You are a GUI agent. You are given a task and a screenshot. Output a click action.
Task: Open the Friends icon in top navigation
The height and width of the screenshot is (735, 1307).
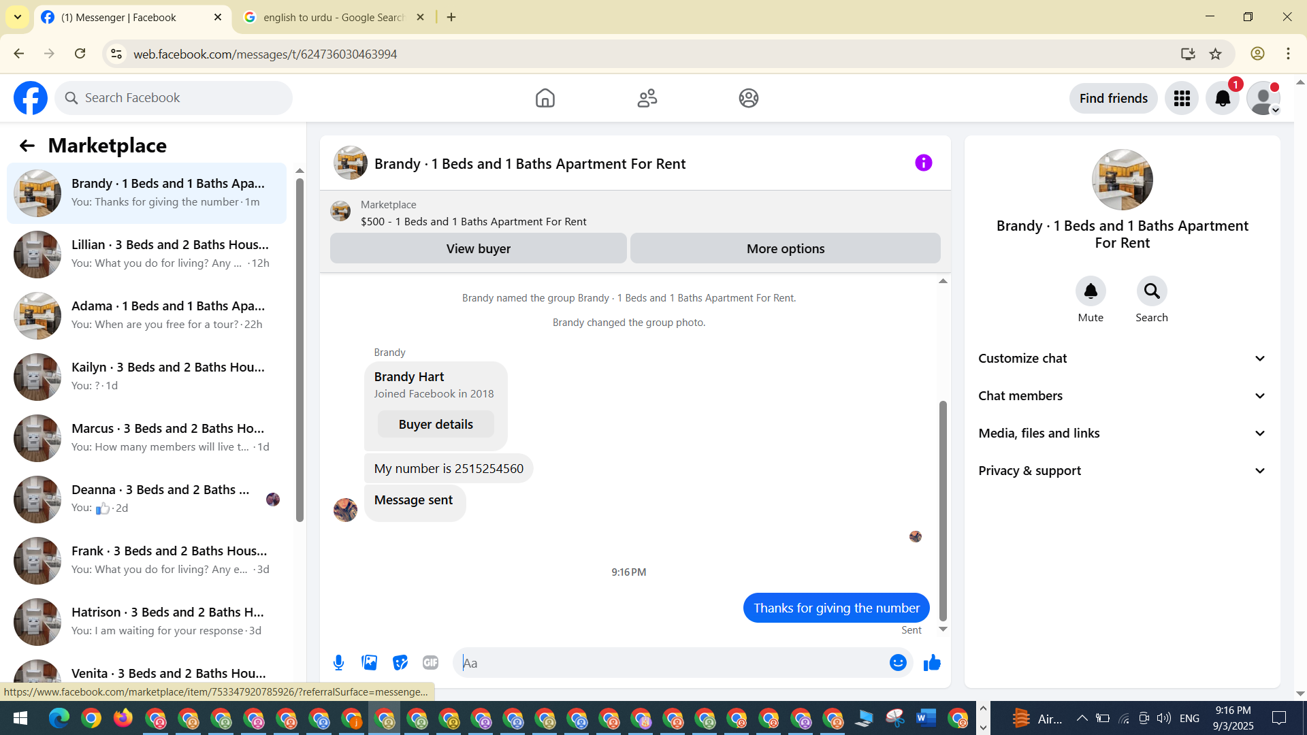pos(647,98)
